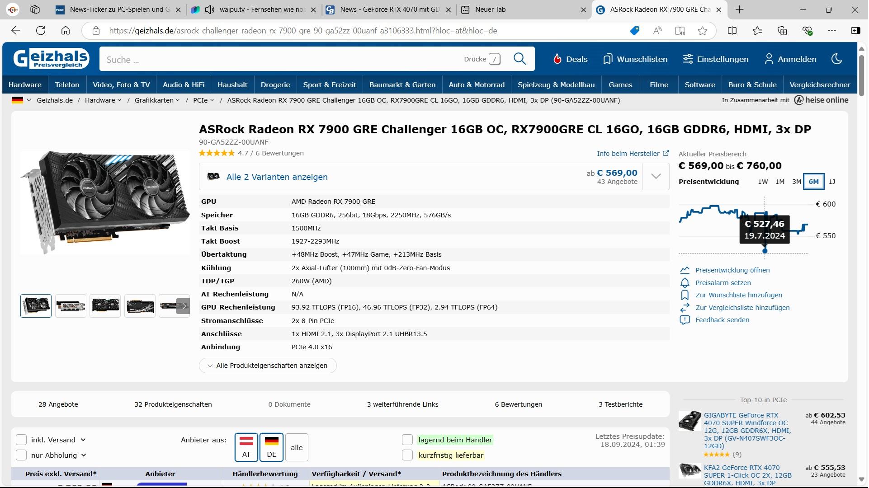This screenshot has height=488, width=869.
Task: Enable the inkl. Versand checkbox
Action: tap(21, 440)
